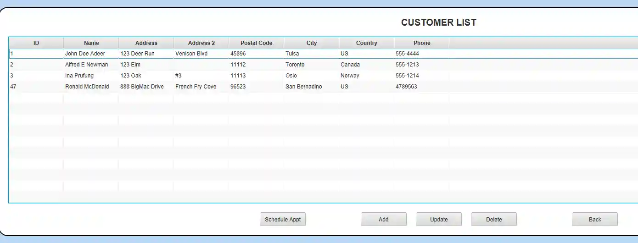638x243 pixels.
Task: Go back with the Back button
Action: pos(595,219)
